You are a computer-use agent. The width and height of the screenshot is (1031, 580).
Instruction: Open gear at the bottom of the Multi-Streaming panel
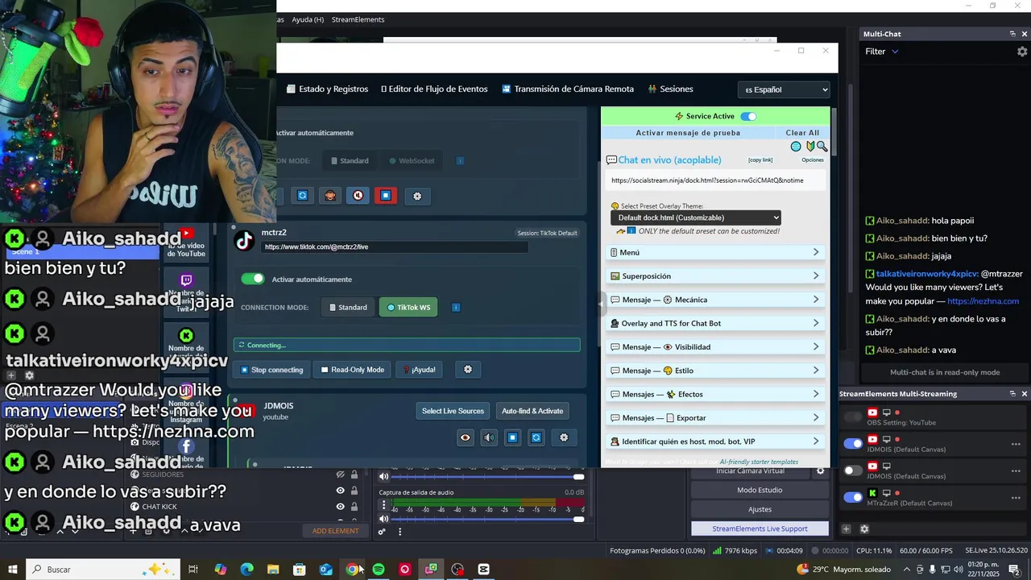864,529
